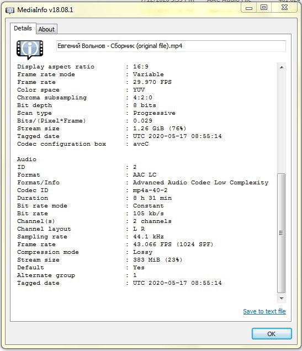The width and height of the screenshot is (302, 351).
Task: Click the 'Format/Info' label
Action: coord(38,183)
